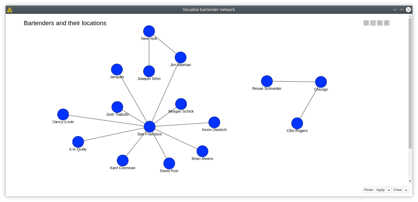This screenshot has width=418, height=202.
Task: Select the David Ruiz node
Action: (x=169, y=163)
